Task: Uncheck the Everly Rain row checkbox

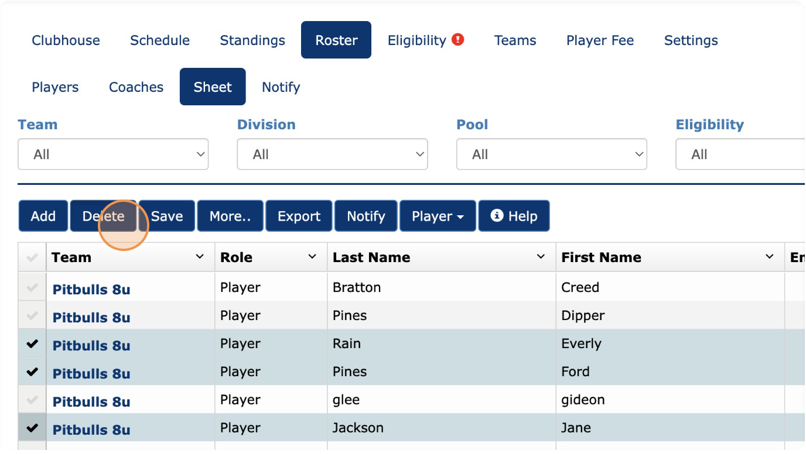Action: [32, 344]
